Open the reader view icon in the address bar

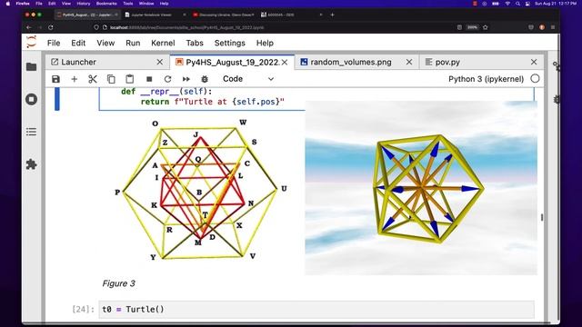pos(459,27)
